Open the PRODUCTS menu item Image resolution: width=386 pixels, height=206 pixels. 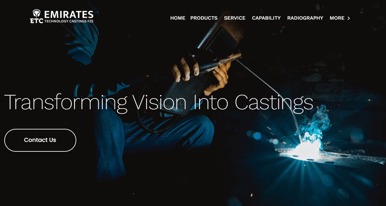204,18
